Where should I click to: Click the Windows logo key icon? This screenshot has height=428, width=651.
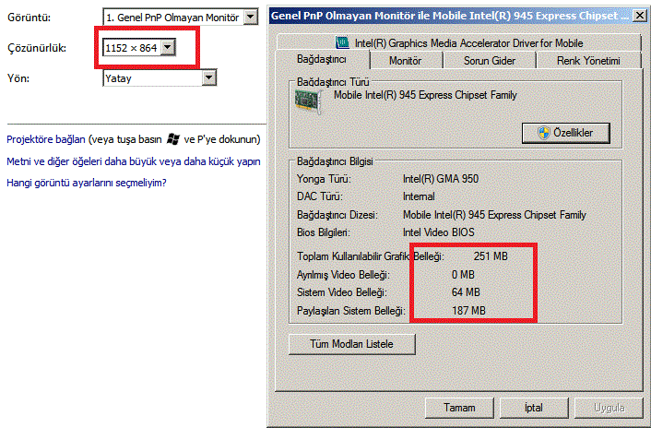point(172,139)
